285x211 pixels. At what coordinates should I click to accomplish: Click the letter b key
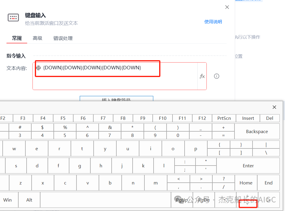tap(110, 183)
